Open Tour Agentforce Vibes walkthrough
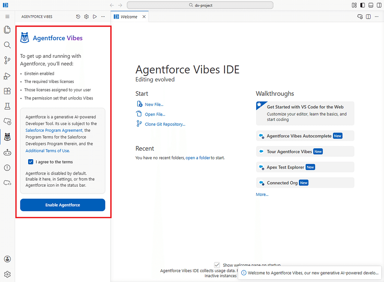The height and width of the screenshot is (282, 384). tap(305, 152)
